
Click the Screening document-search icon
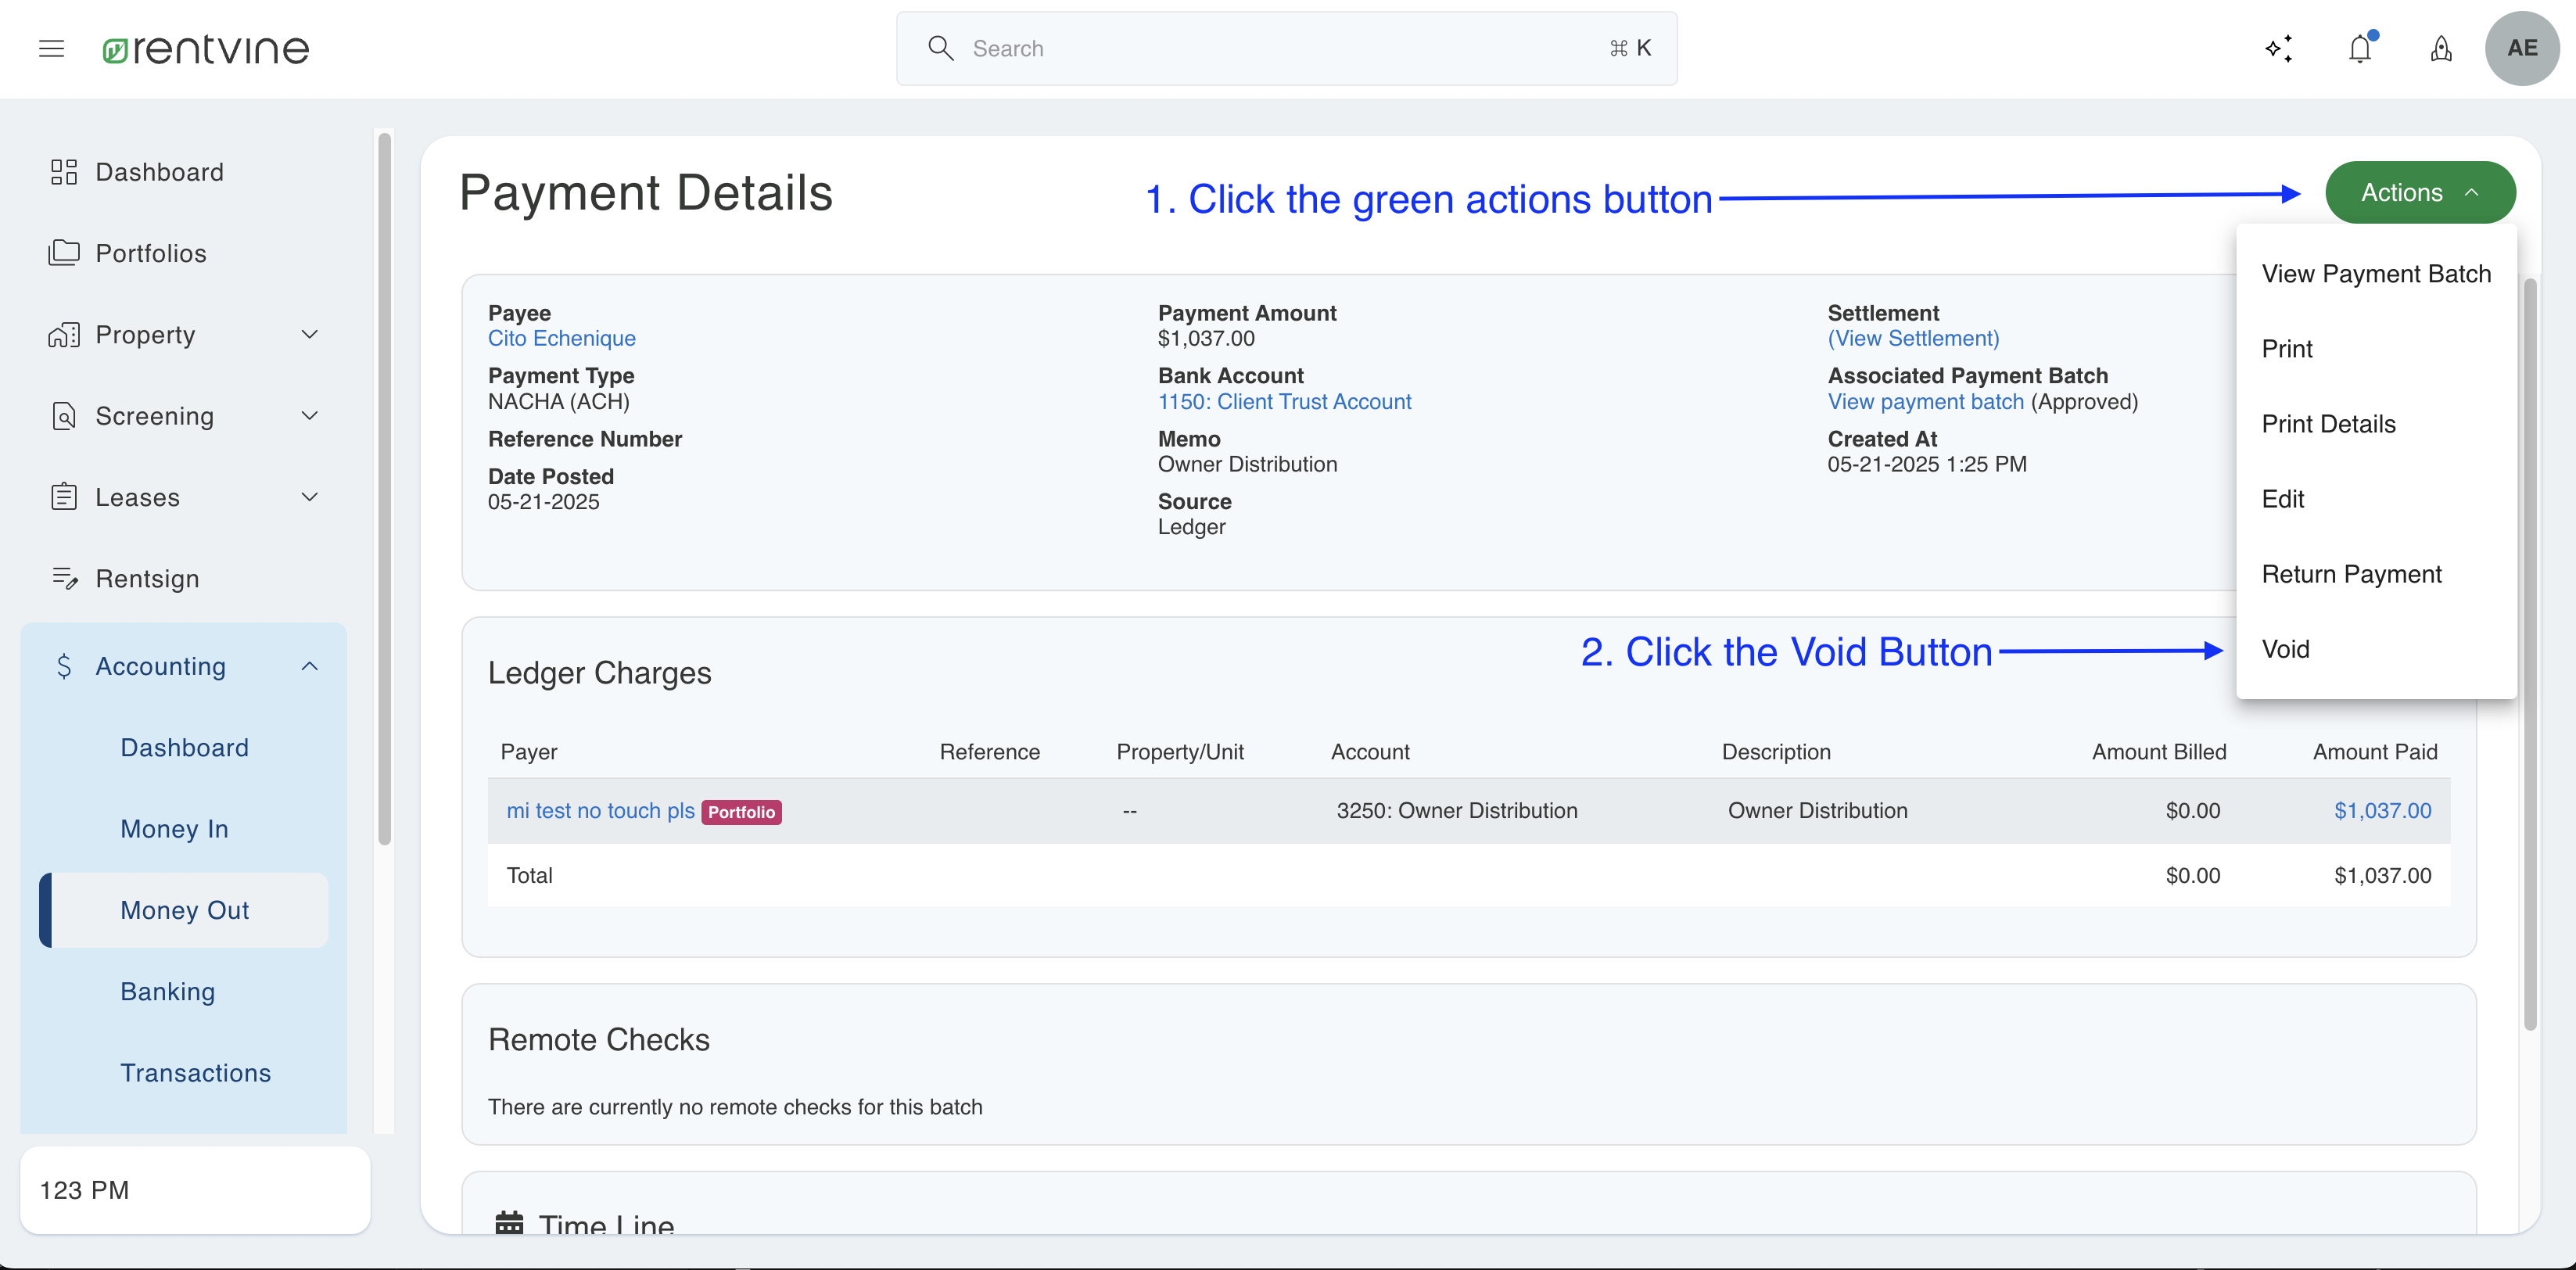[64, 416]
